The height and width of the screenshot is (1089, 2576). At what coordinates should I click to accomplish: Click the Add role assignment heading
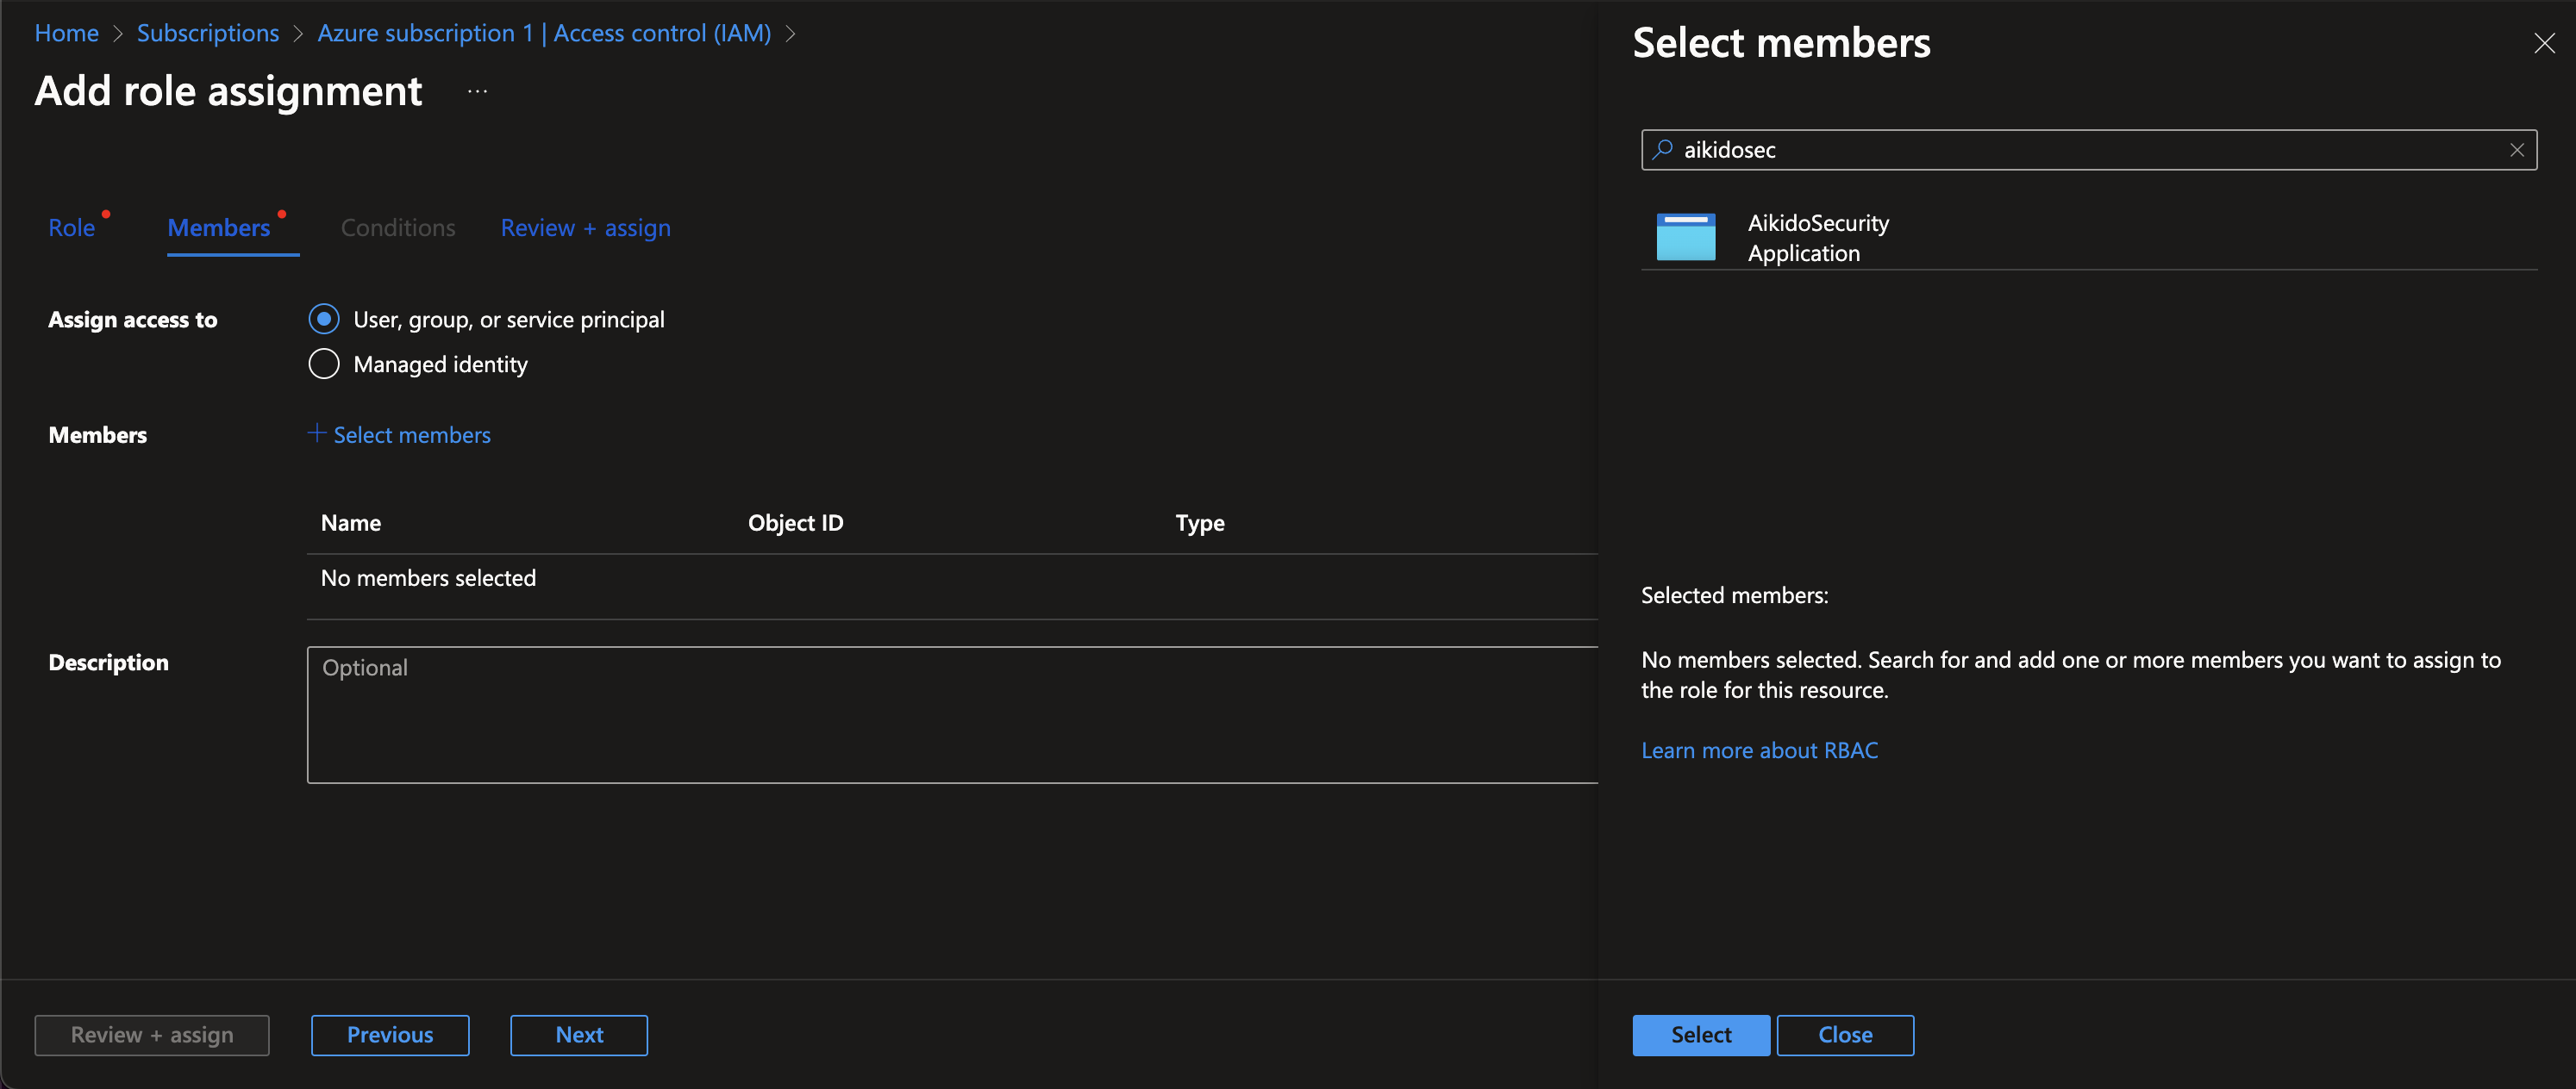click(x=229, y=91)
